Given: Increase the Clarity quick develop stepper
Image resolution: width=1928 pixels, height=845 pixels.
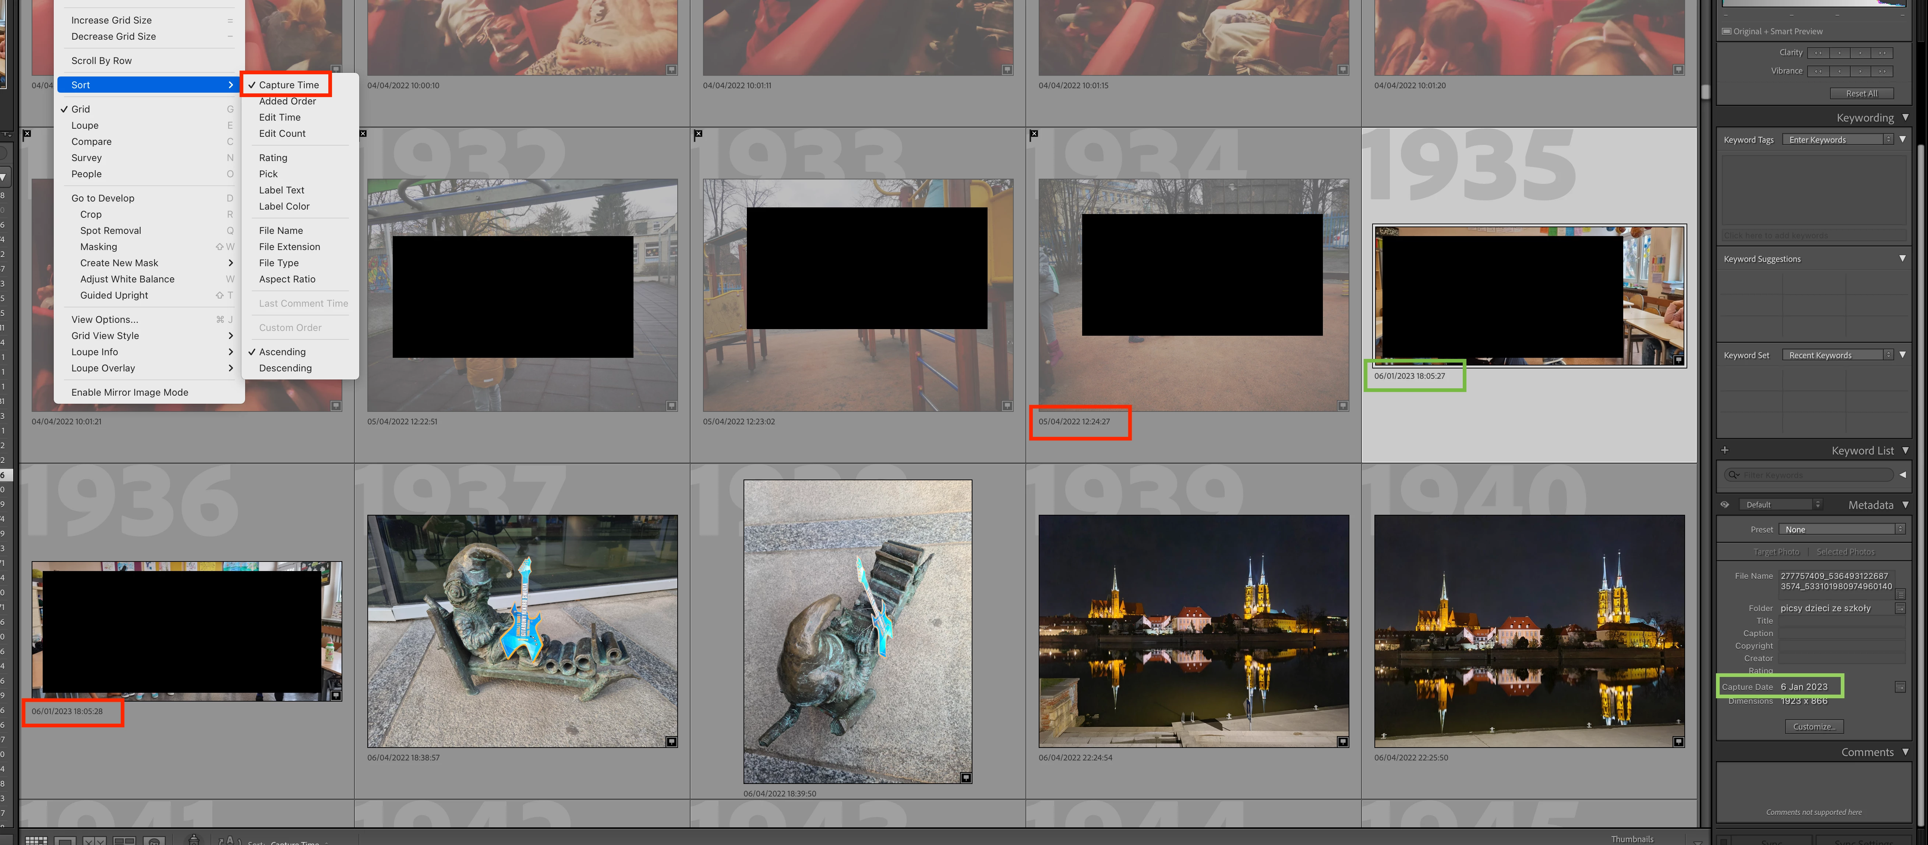Looking at the screenshot, I should click(x=1860, y=53).
